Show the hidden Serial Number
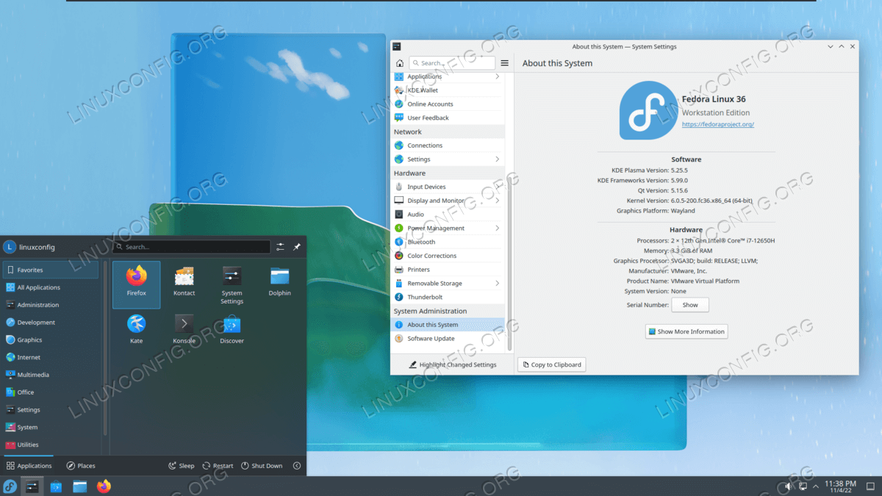 click(x=690, y=305)
